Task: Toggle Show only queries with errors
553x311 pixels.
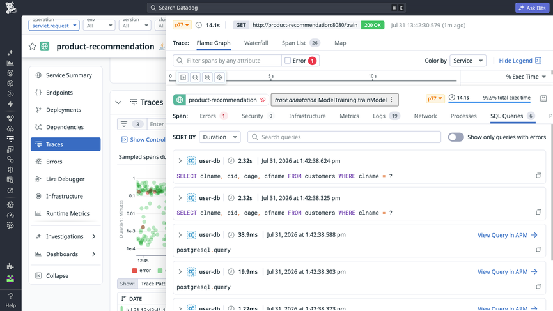Action: click(456, 137)
